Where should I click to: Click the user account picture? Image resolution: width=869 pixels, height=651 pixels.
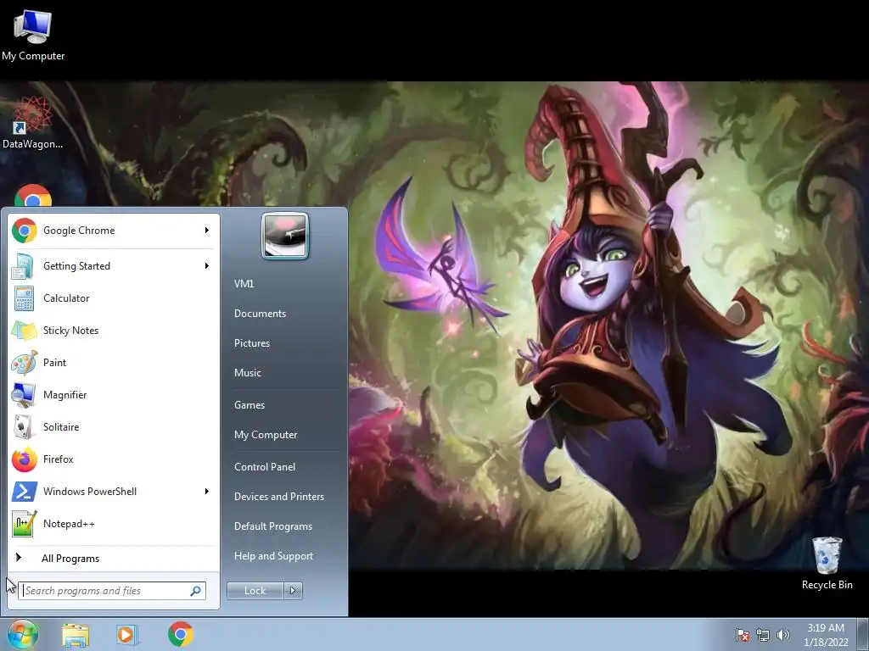click(285, 236)
